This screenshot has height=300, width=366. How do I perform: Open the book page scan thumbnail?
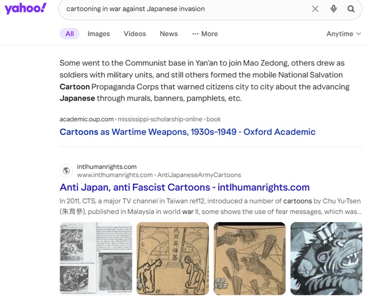tap(95, 258)
